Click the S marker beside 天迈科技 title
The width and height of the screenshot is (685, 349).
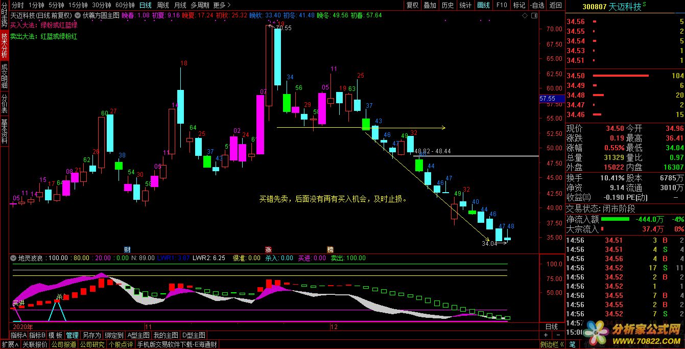click(x=644, y=5)
